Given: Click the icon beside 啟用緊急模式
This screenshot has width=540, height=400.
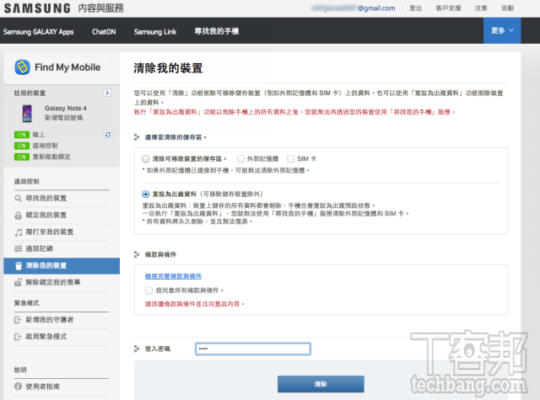Looking at the screenshot, I should pyautogui.click(x=18, y=337).
